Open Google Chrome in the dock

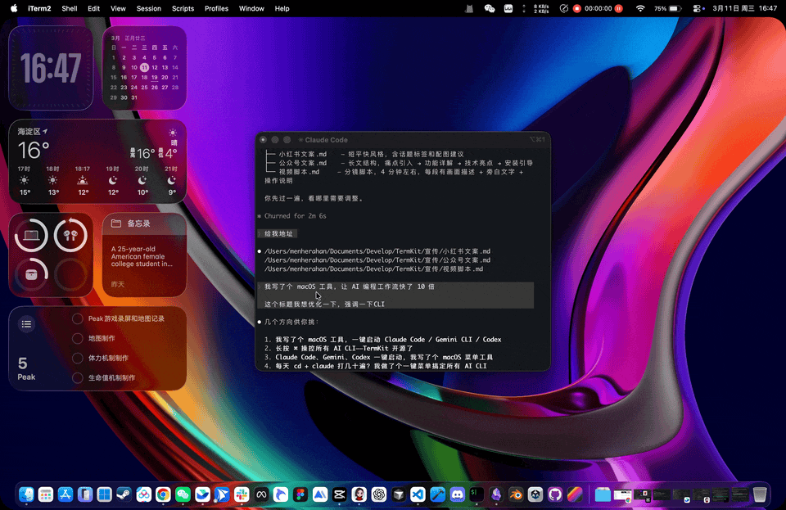[163, 495]
